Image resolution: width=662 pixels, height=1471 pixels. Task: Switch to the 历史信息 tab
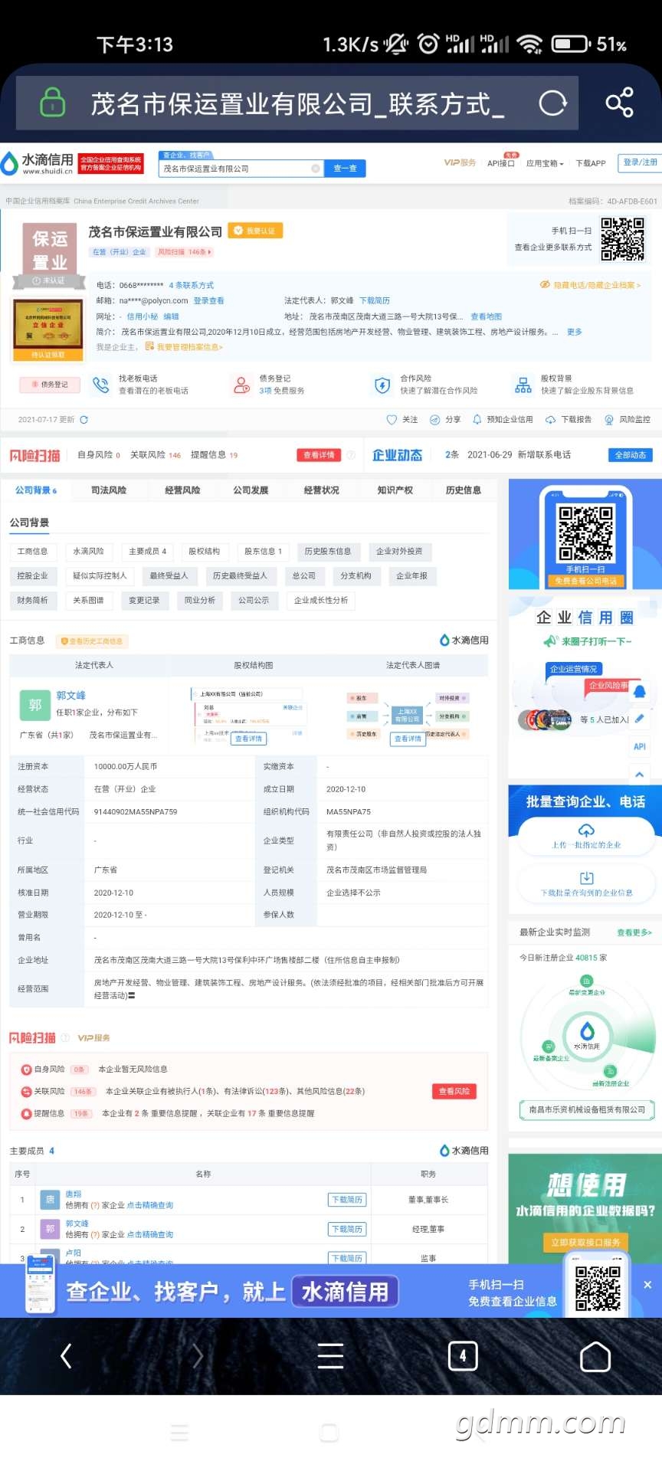click(463, 490)
